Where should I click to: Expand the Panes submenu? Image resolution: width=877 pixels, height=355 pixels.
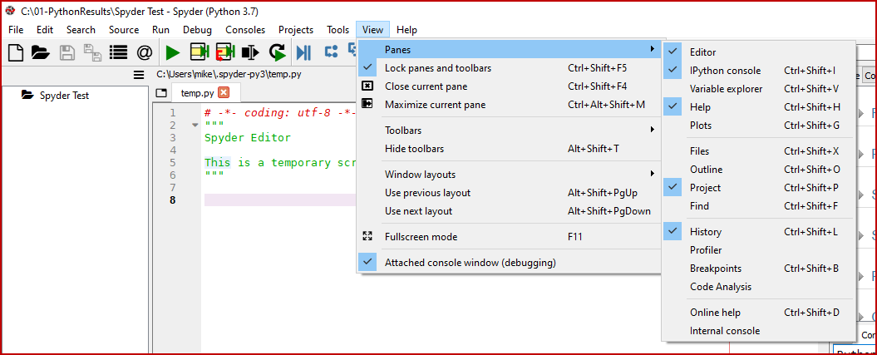click(x=509, y=50)
